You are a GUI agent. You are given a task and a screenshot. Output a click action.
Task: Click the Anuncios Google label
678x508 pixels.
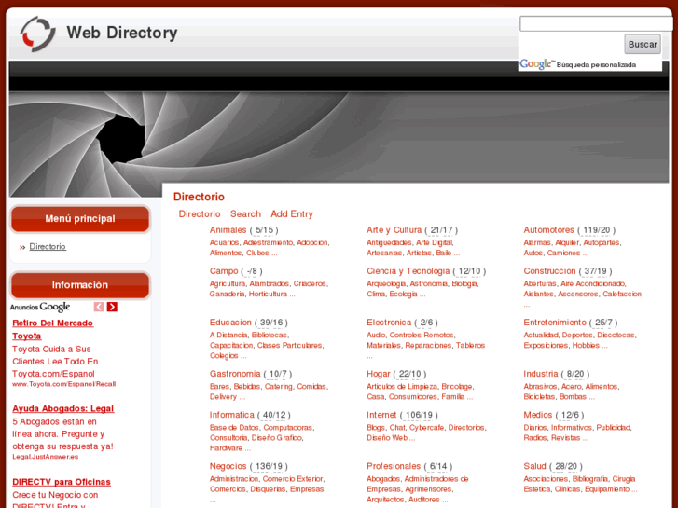coord(40,307)
